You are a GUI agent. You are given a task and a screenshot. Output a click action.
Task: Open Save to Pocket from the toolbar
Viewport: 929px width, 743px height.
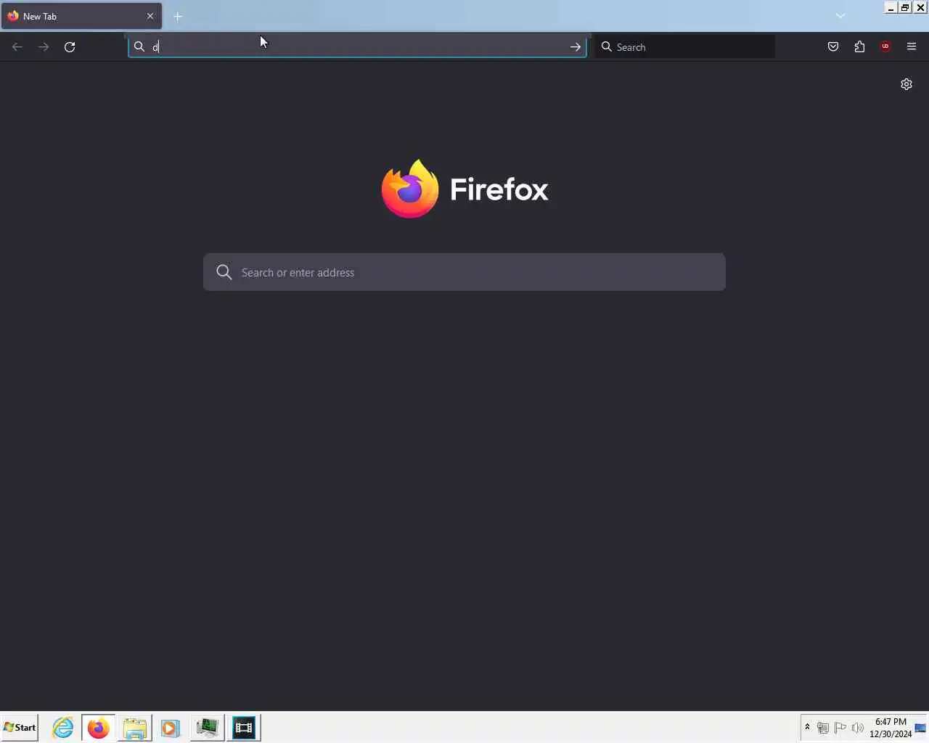[833, 47]
